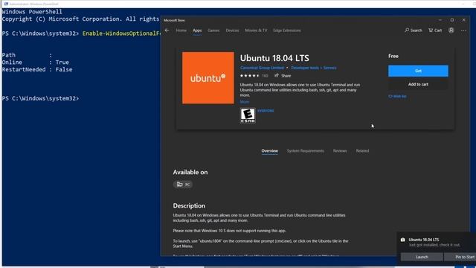This screenshot has height=268, width=476.
Task: Open the Related tab
Action: click(362, 150)
